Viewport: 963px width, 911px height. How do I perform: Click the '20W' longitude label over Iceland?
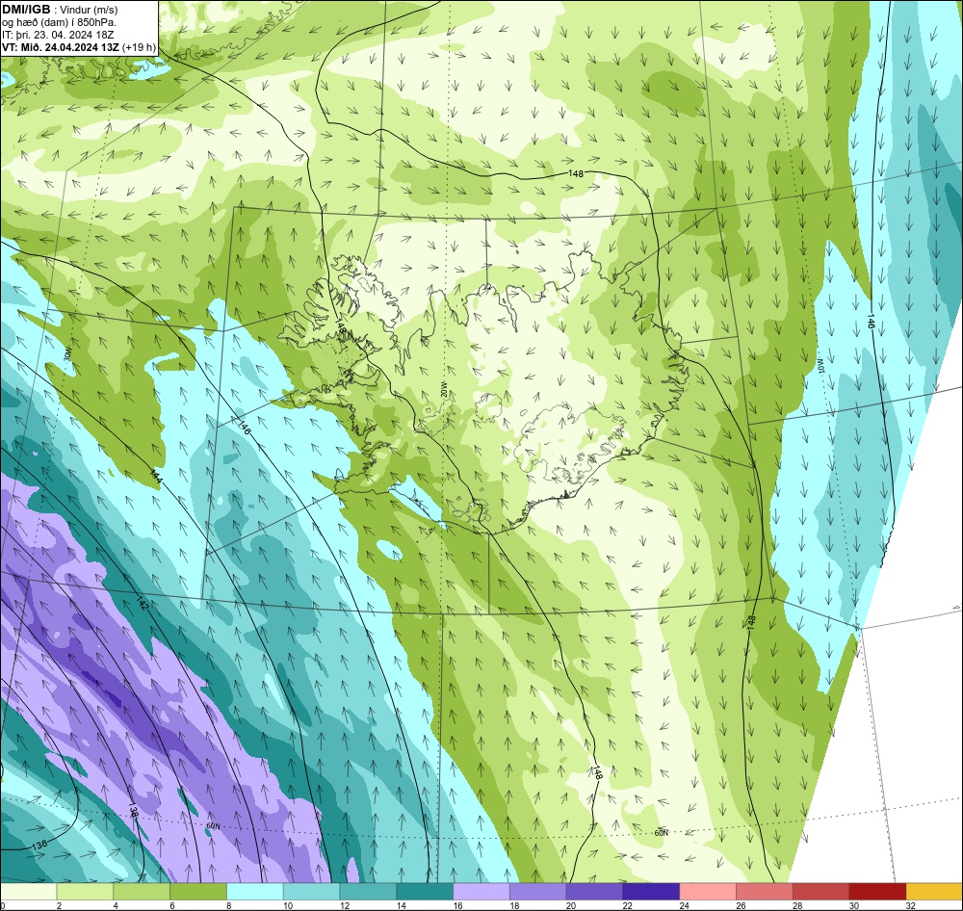tap(442, 388)
